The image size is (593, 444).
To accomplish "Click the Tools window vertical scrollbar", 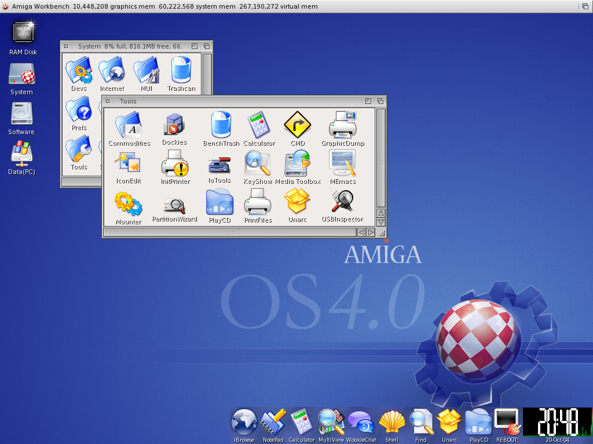I will click(x=380, y=157).
